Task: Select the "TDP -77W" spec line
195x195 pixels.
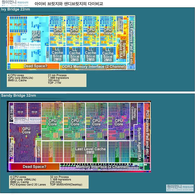Action: 54,83
